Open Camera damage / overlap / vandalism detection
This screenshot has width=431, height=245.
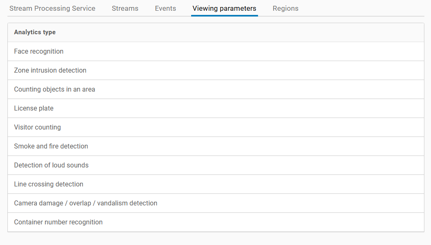coord(85,203)
